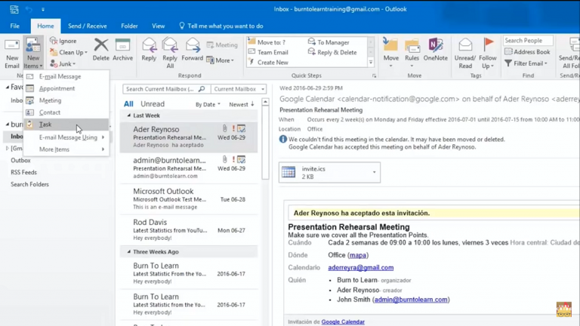Open the Folder ribbon tab

(x=129, y=26)
